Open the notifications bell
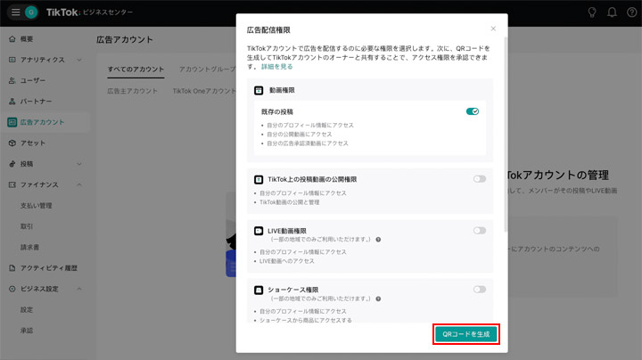 tap(612, 12)
